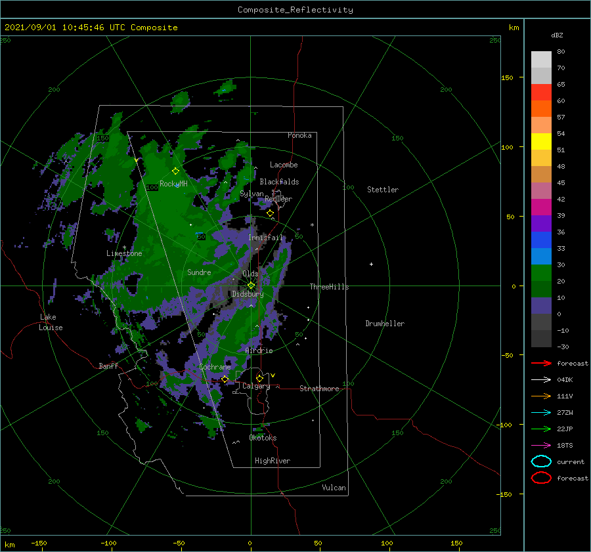
Task: Click the purple swatch below 39 dBZ
Action: (541, 224)
